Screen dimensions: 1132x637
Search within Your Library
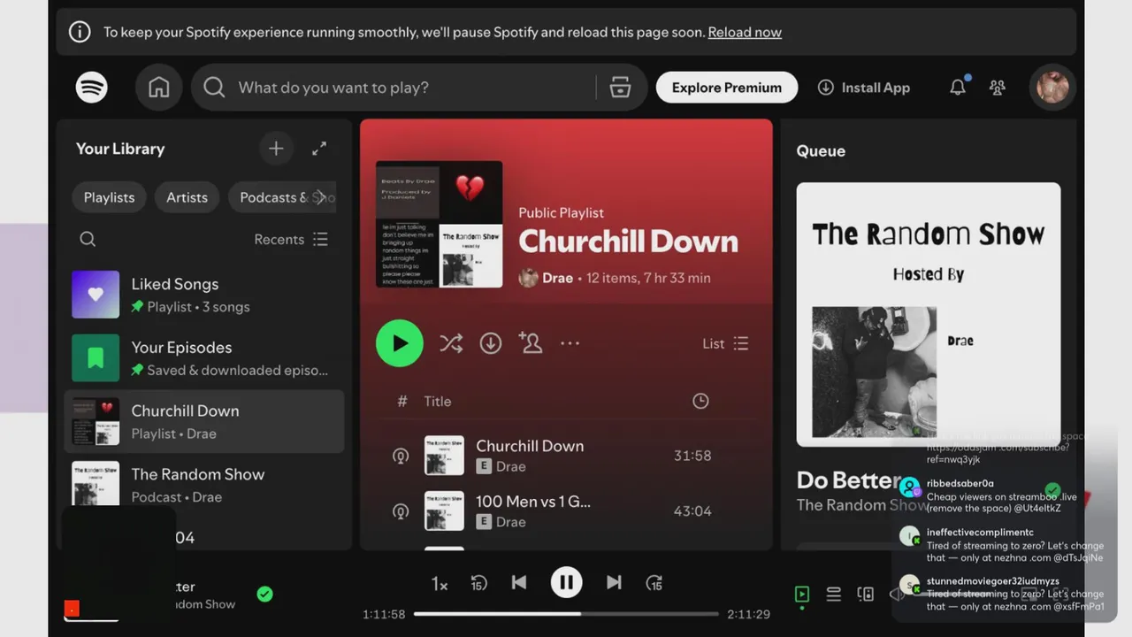pos(88,239)
